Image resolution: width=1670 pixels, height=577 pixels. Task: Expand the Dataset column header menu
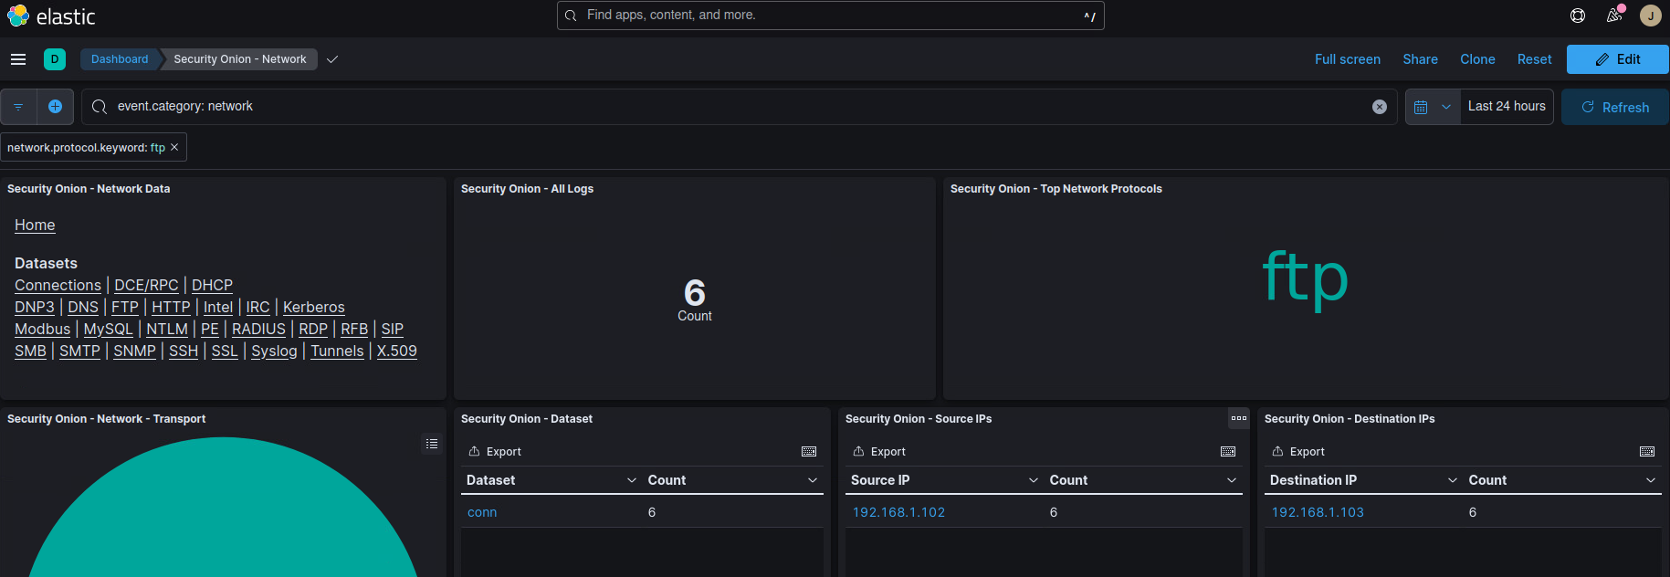(x=632, y=480)
